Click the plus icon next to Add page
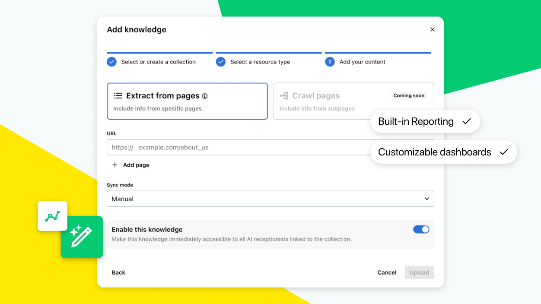541x304 pixels. pyautogui.click(x=115, y=165)
